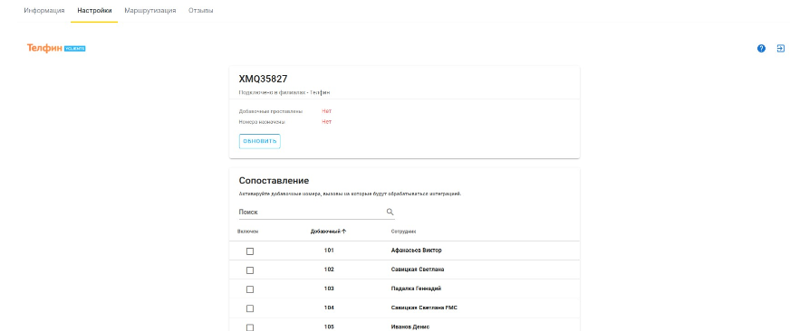The image size is (790, 331).
Task: Click the Телфин logo
Action: (56, 48)
